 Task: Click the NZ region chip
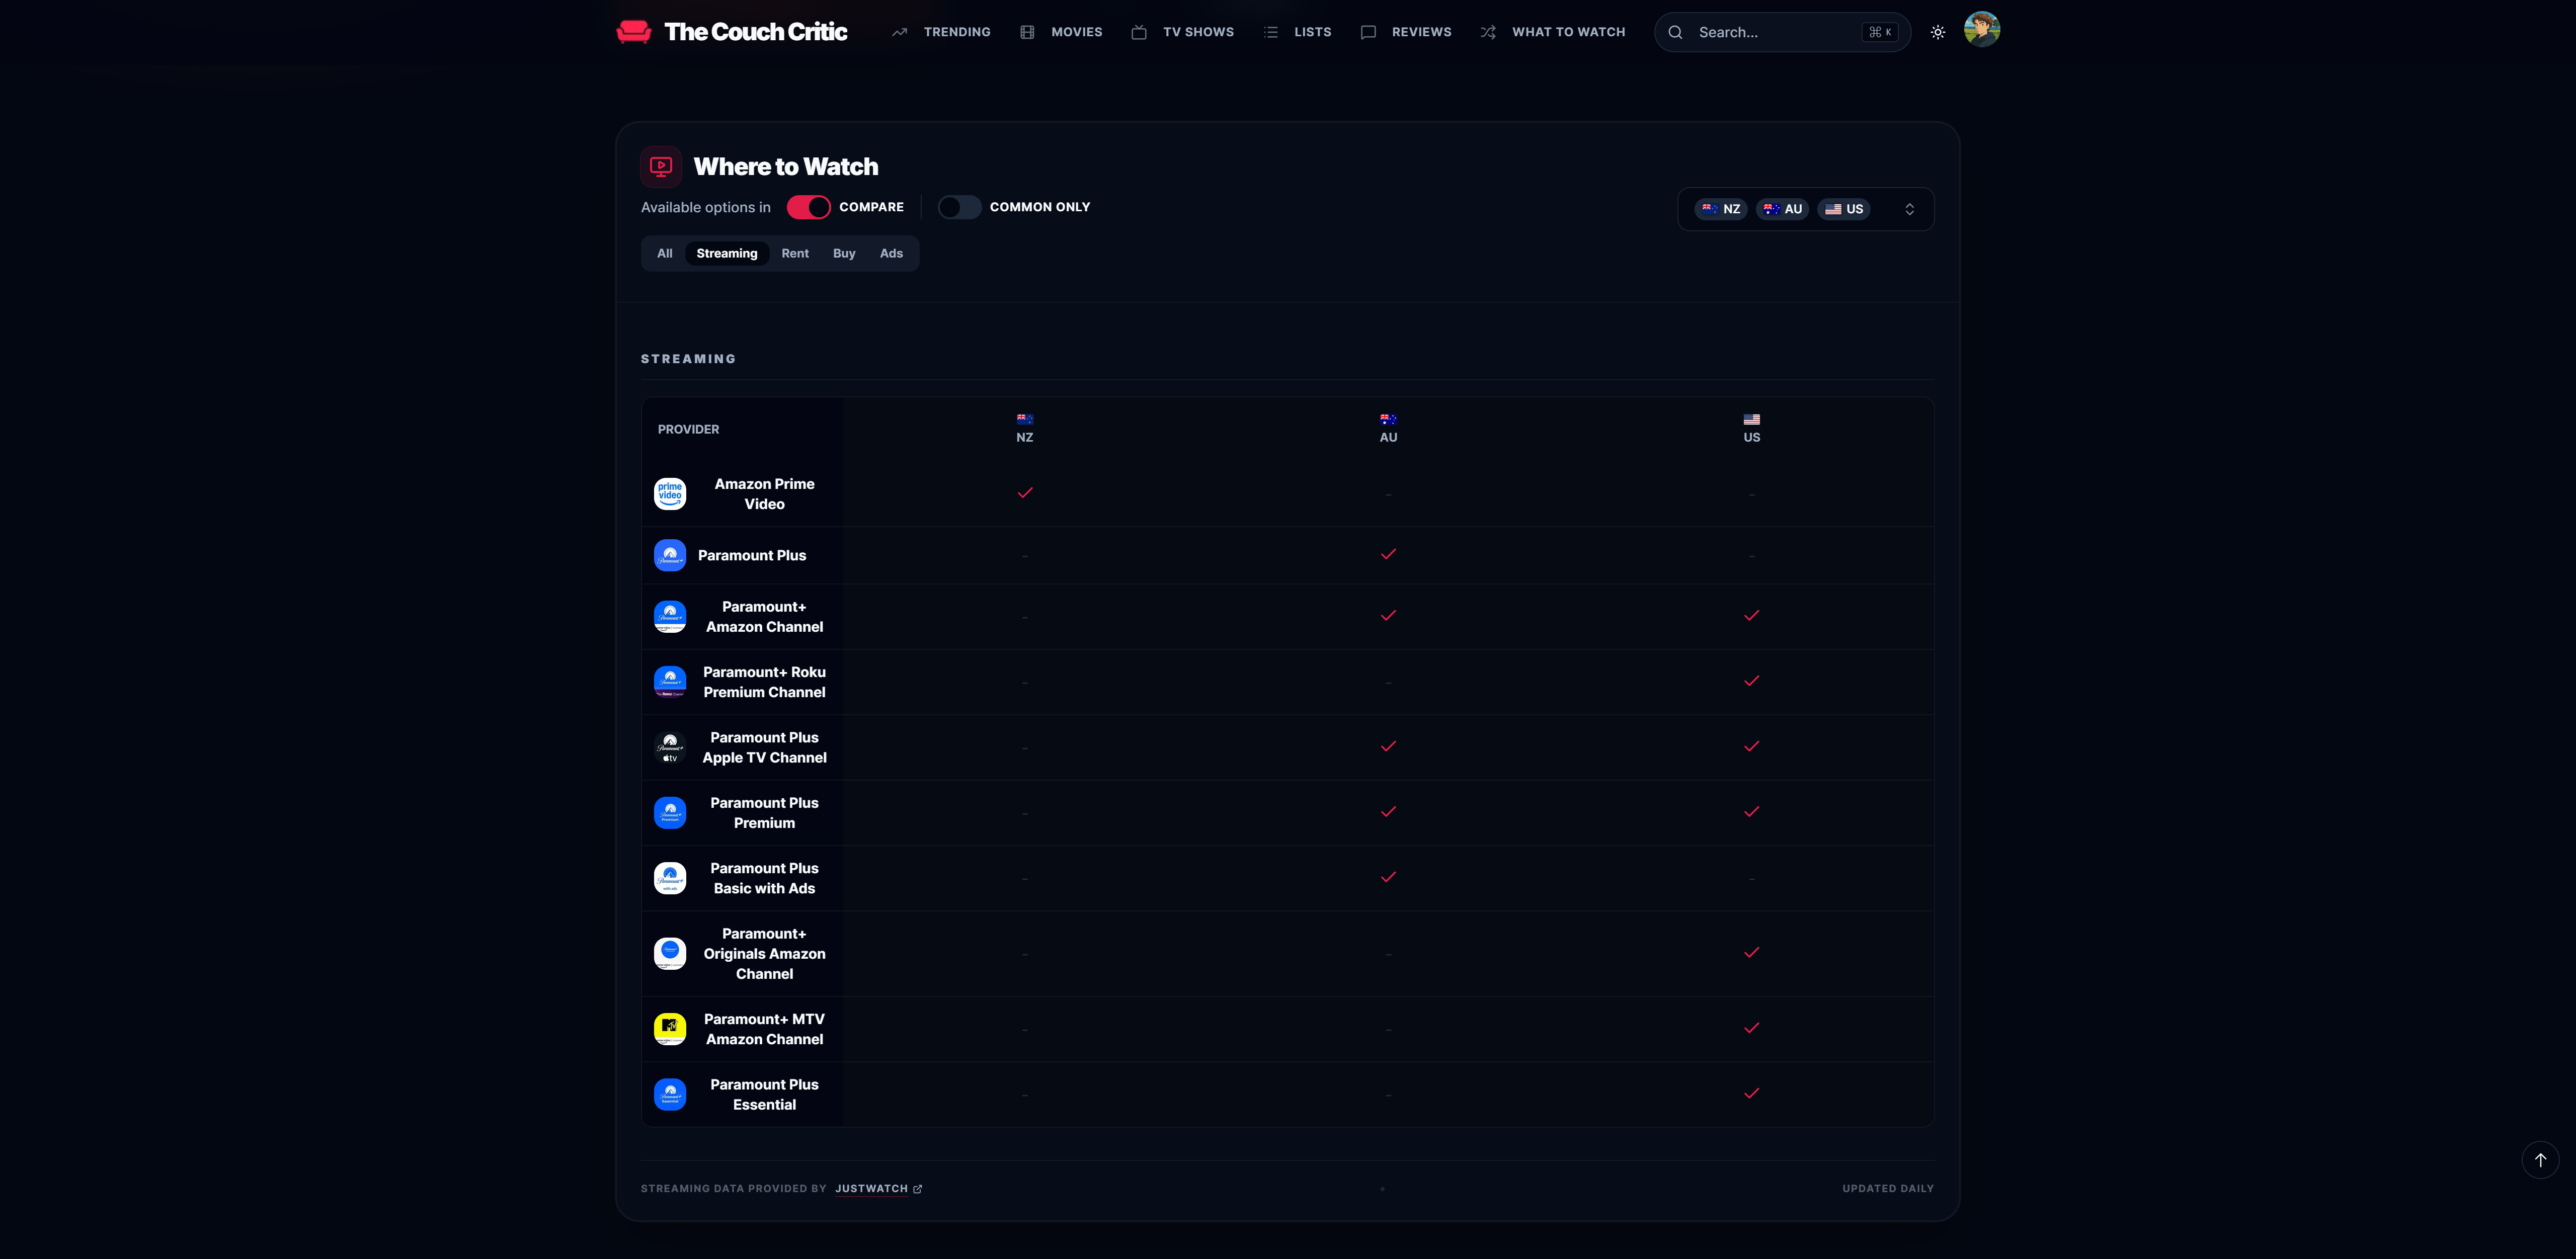[1721, 209]
